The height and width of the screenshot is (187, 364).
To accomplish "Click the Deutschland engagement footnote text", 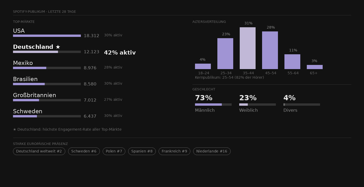I will pos(67,129).
